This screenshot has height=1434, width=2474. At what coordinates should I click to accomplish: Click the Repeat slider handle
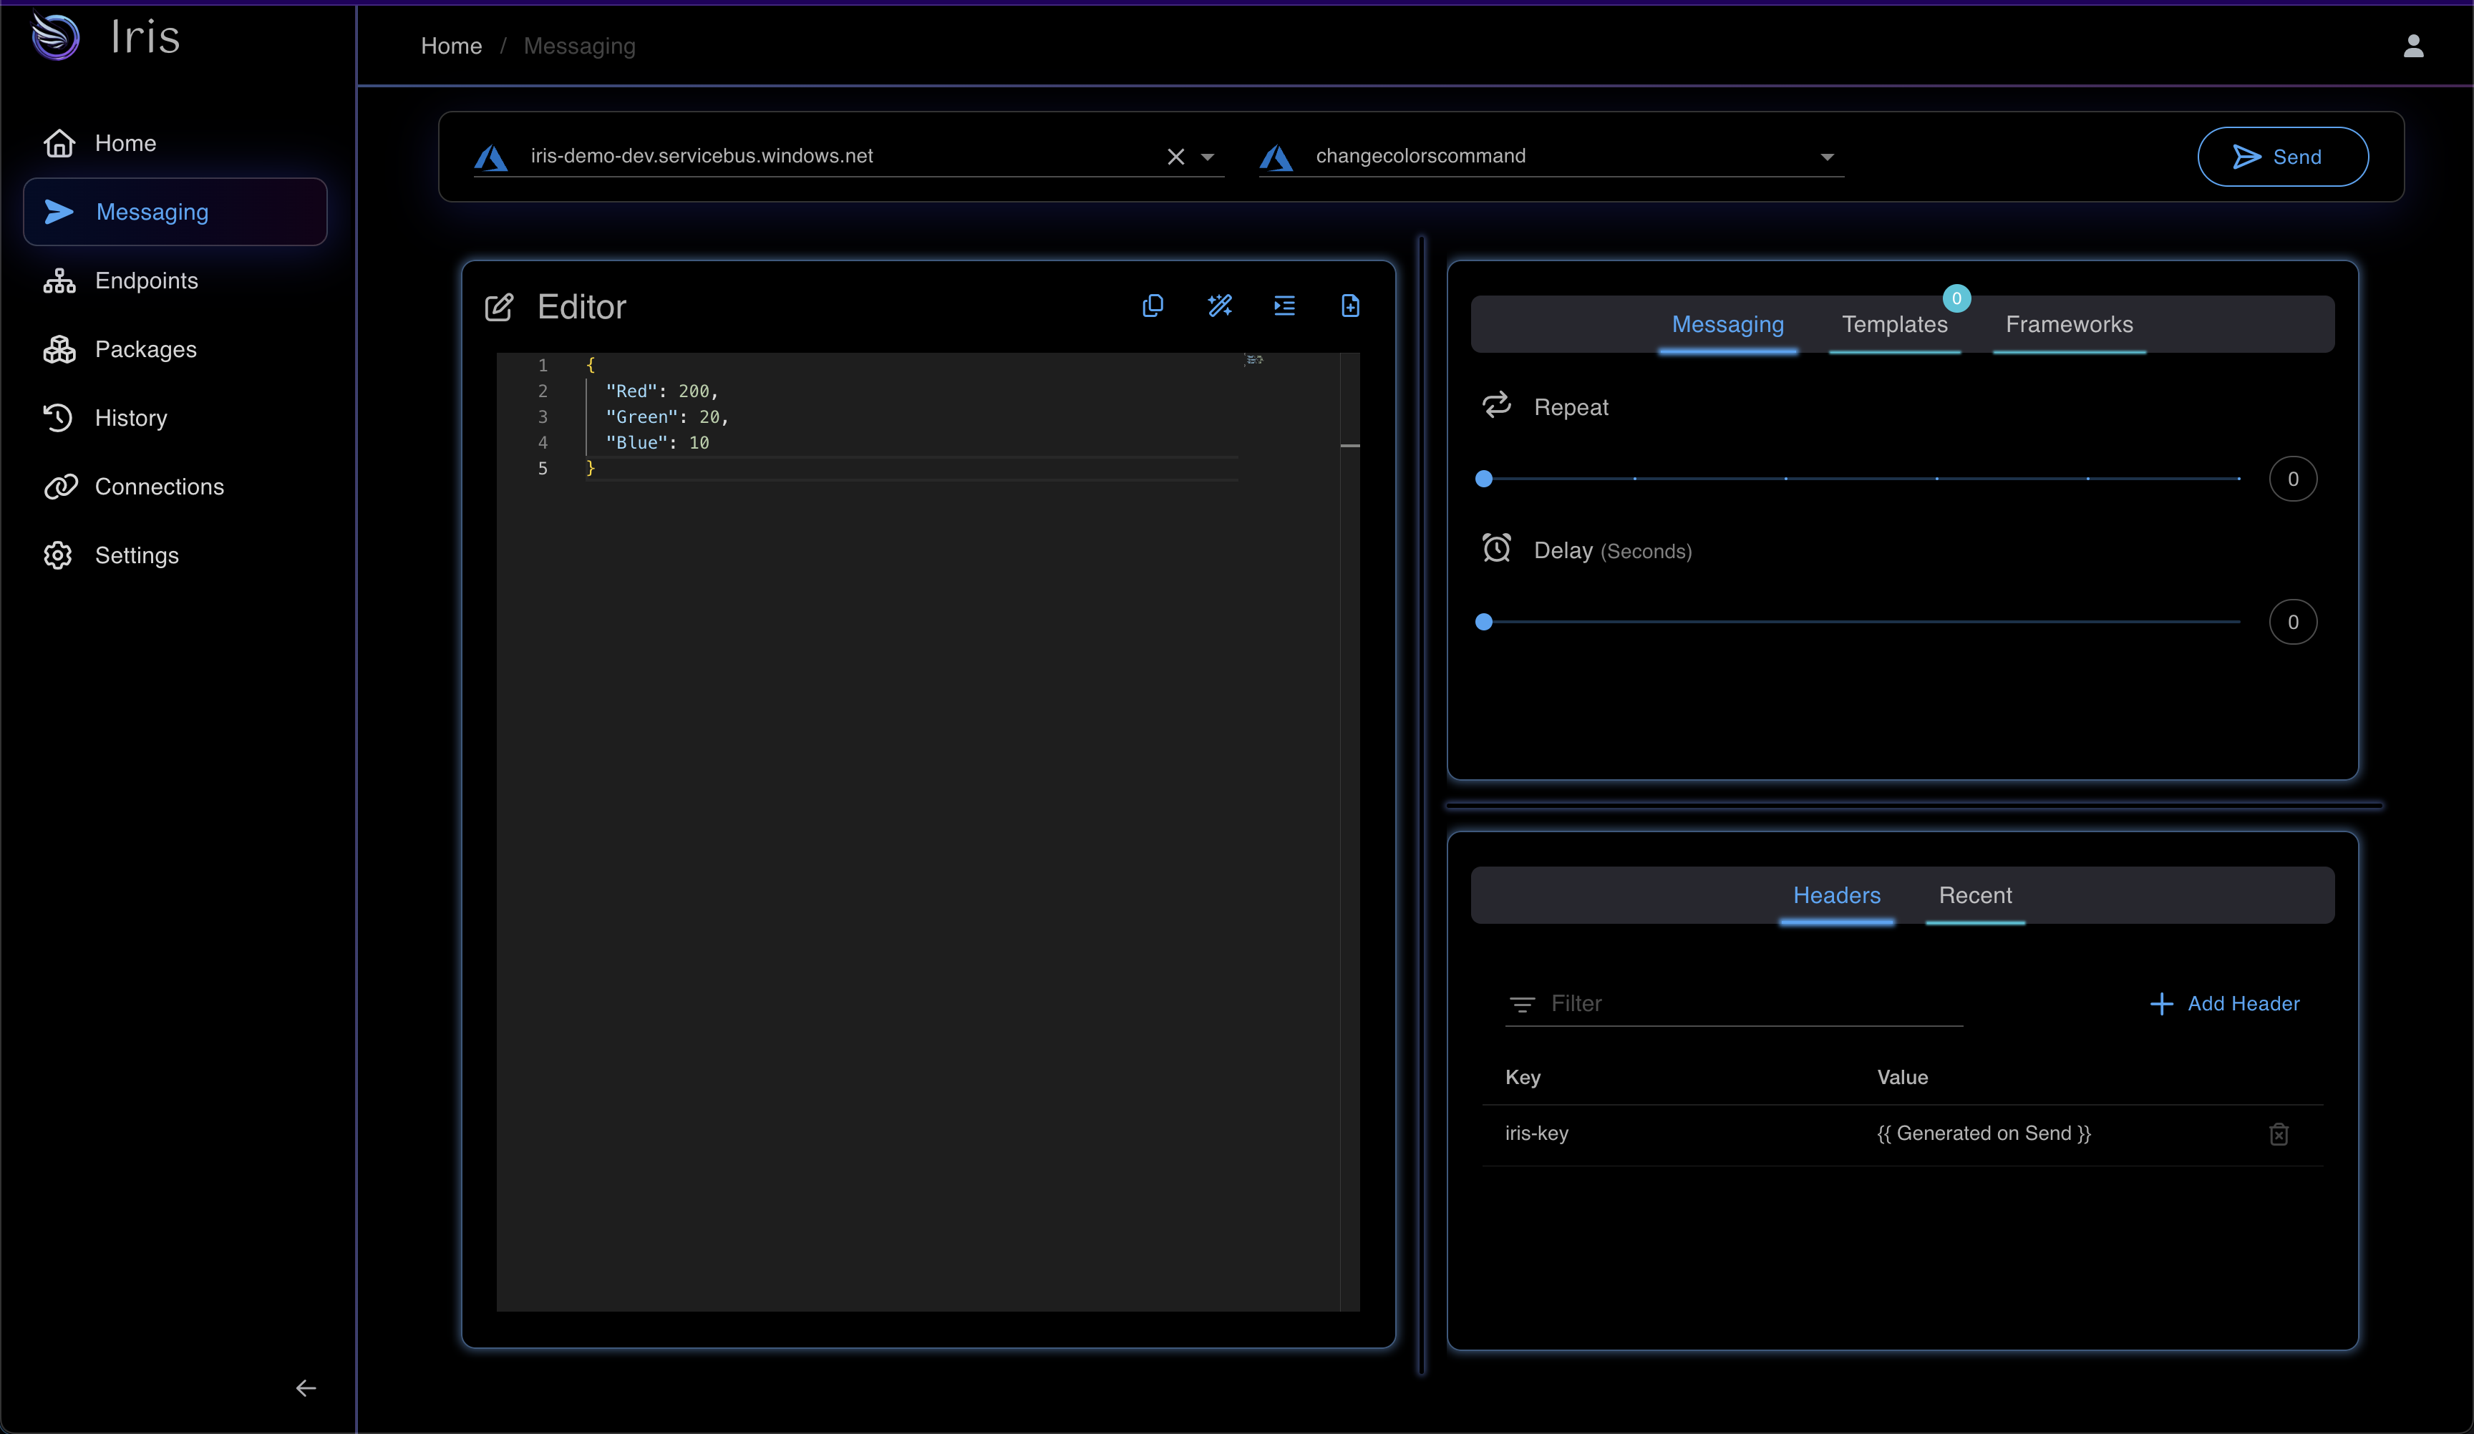pyautogui.click(x=1483, y=479)
